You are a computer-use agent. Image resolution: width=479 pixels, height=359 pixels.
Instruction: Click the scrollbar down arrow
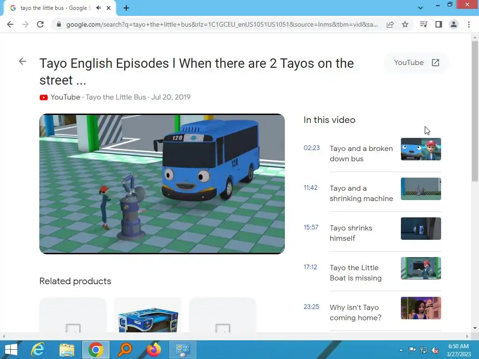click(475, 328)
